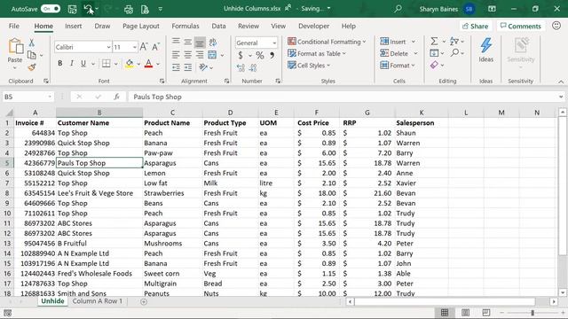
Task: Click the Paste button
Action: click(x=15, y=54)
